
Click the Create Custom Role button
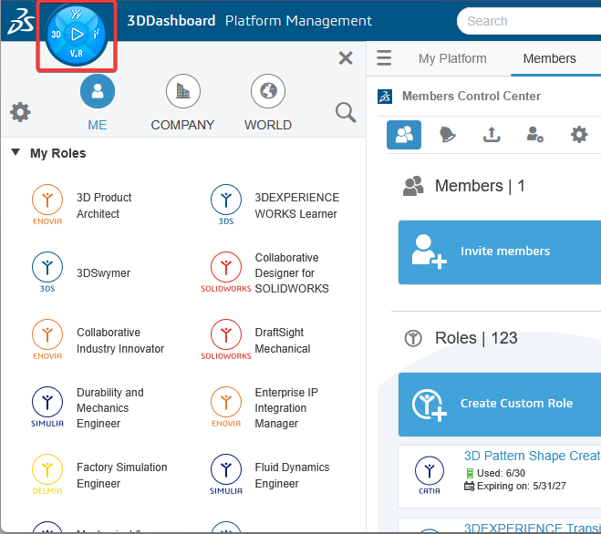click(x=500, y=404)
